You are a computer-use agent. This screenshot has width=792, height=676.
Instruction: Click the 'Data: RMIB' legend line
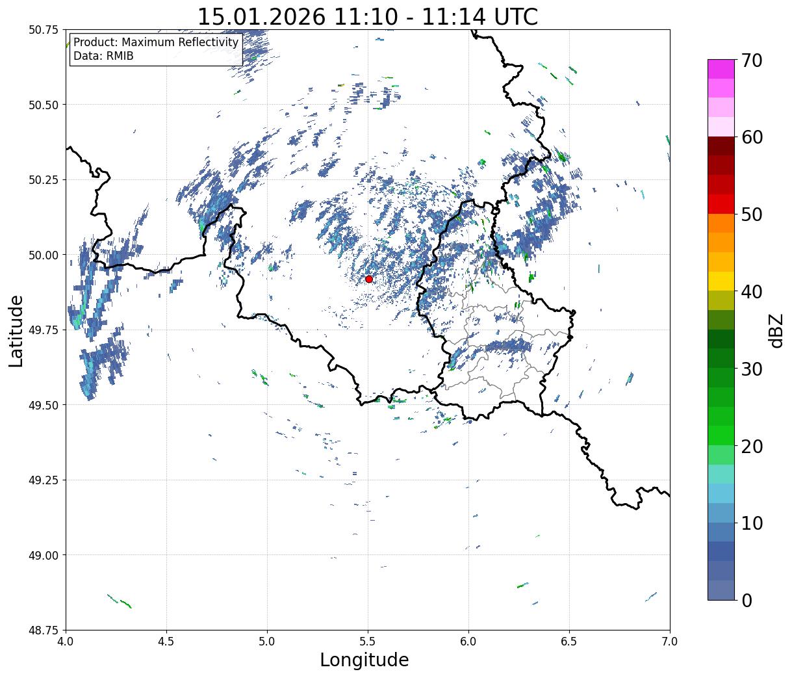[x=103, y=57]
